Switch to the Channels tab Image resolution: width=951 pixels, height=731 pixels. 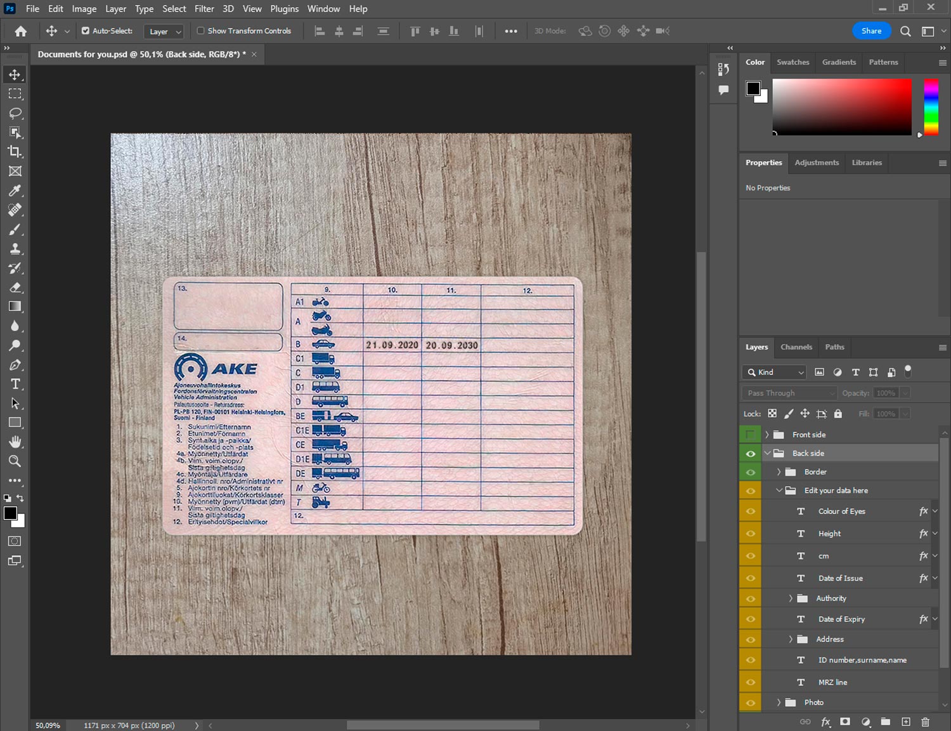[796, 347]
